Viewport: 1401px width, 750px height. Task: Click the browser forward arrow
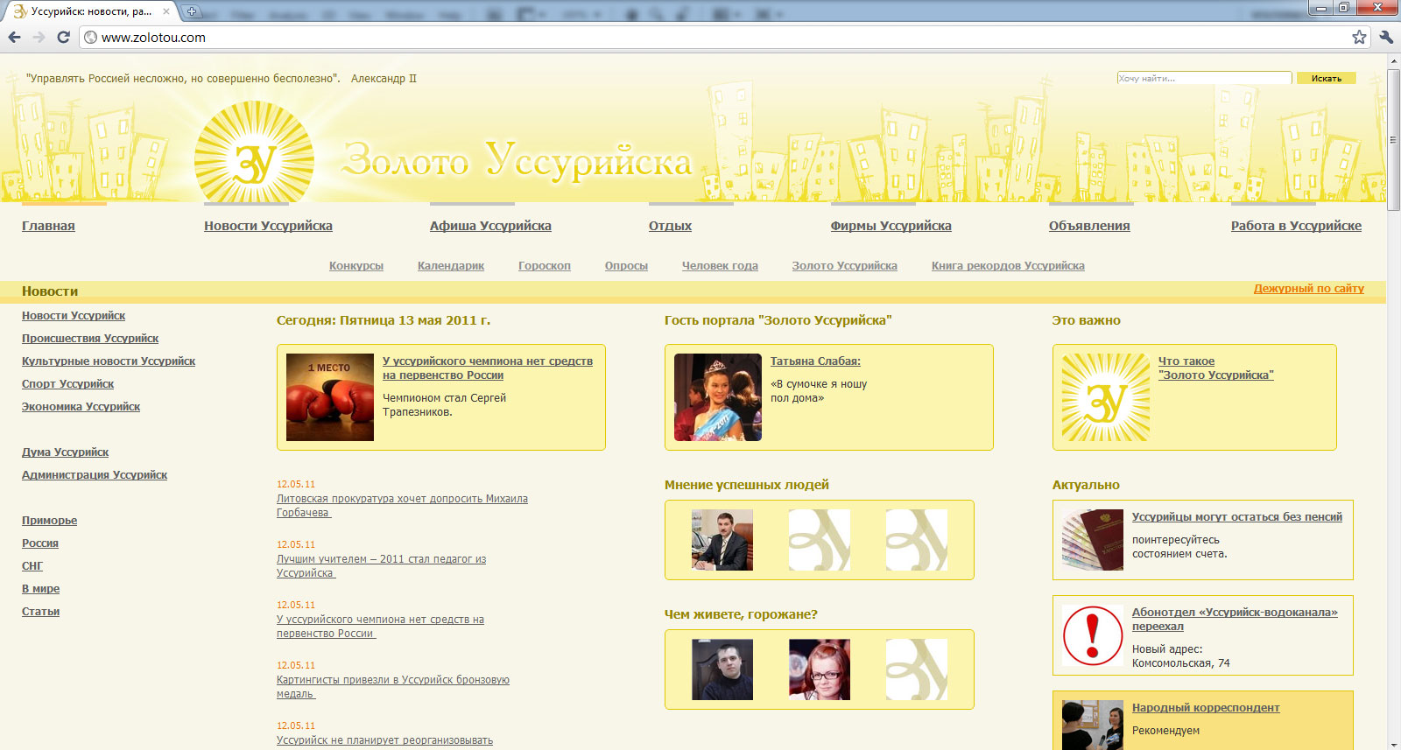(x=39, y=37)
